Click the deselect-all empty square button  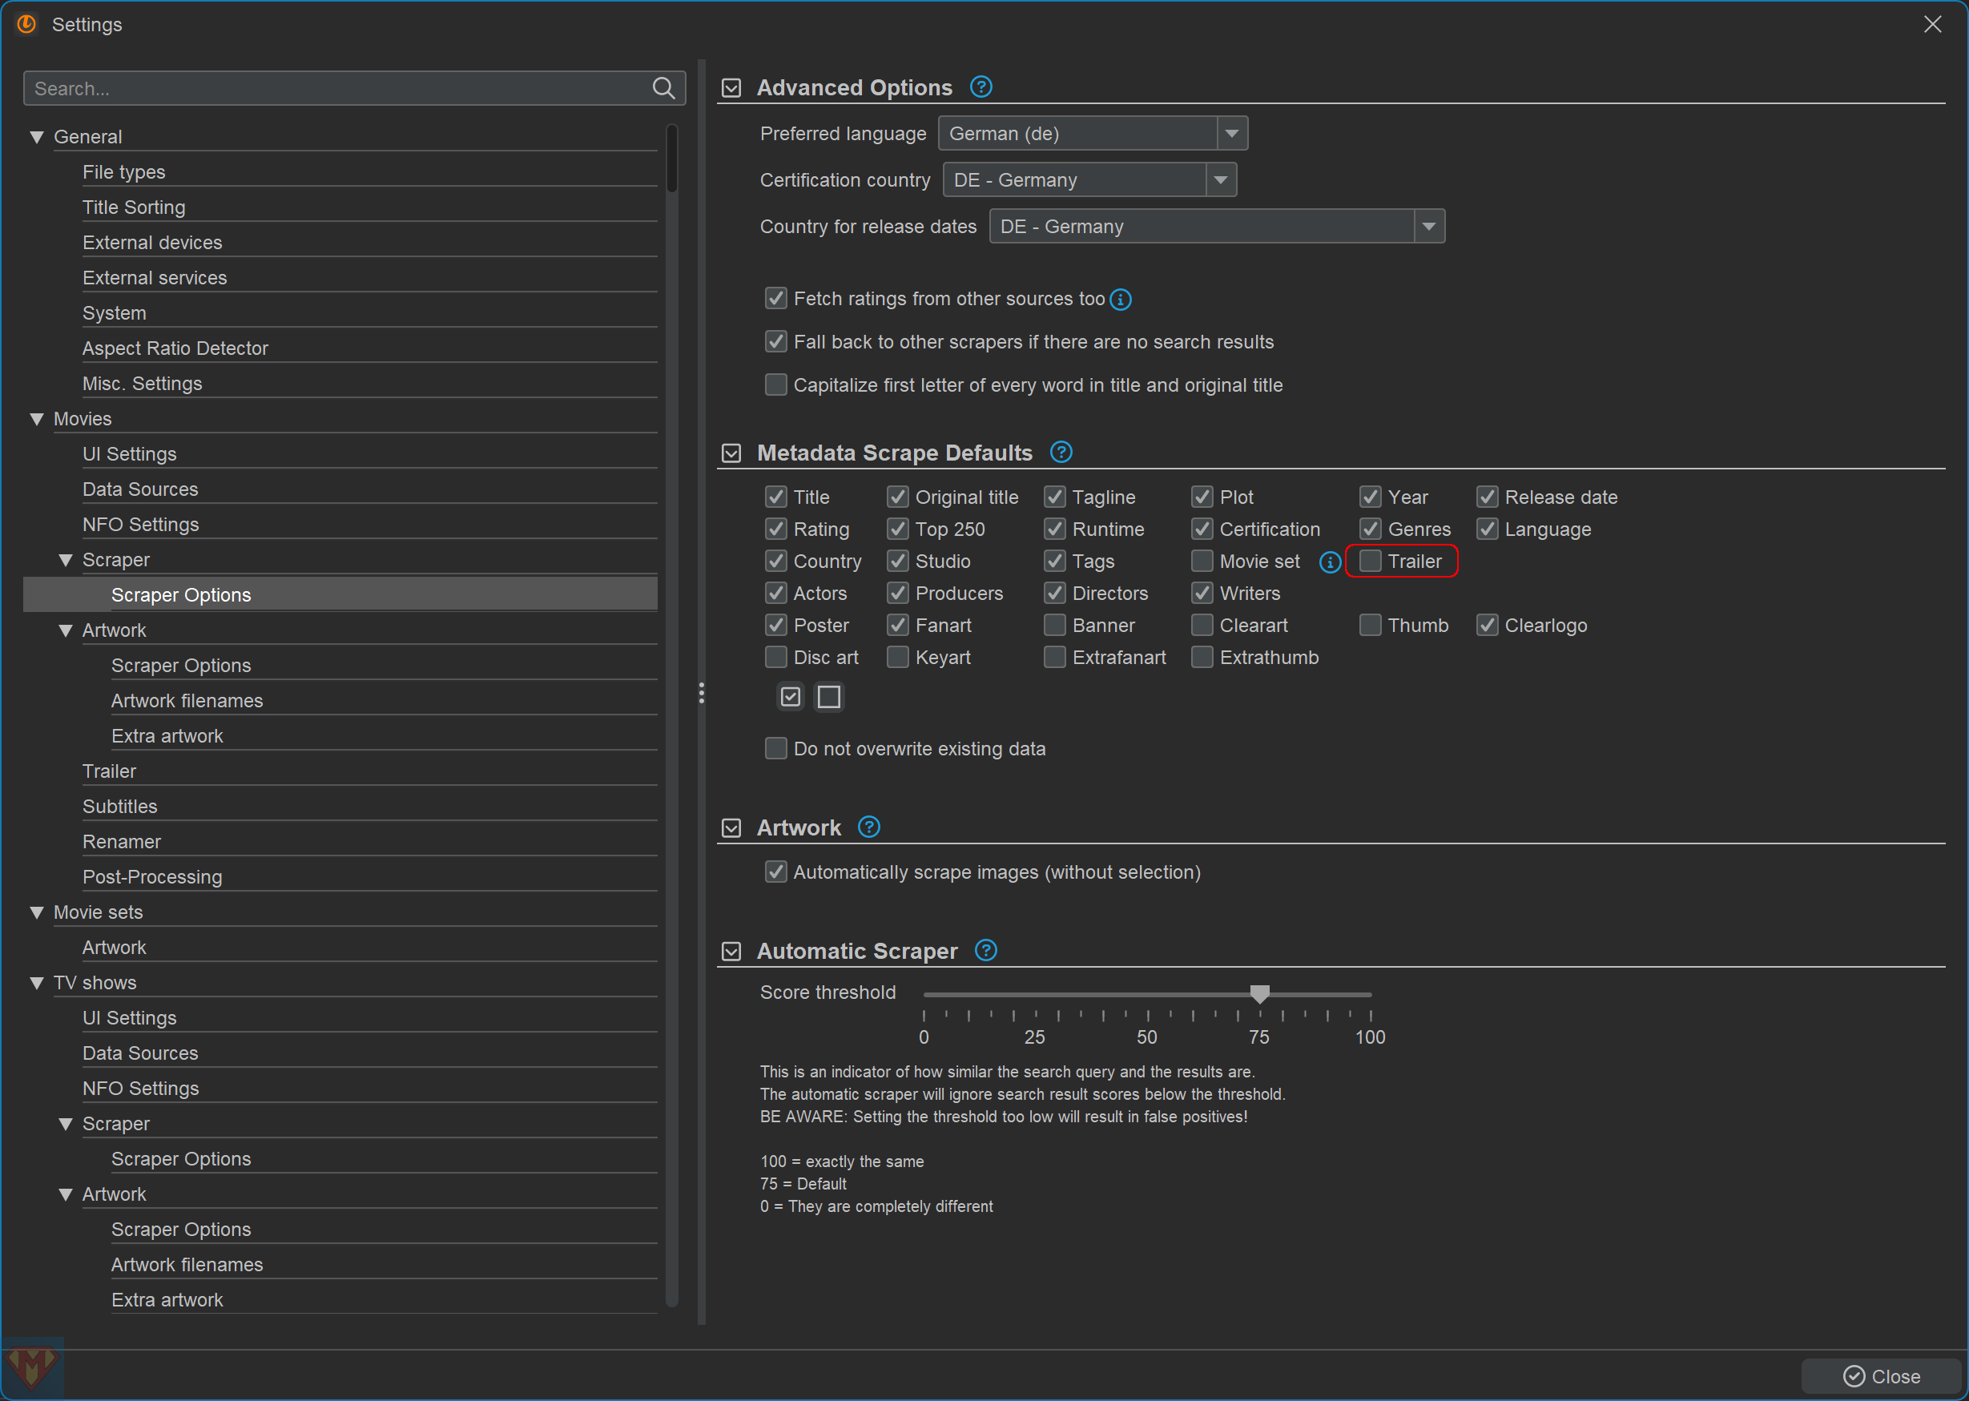point(829,696)
